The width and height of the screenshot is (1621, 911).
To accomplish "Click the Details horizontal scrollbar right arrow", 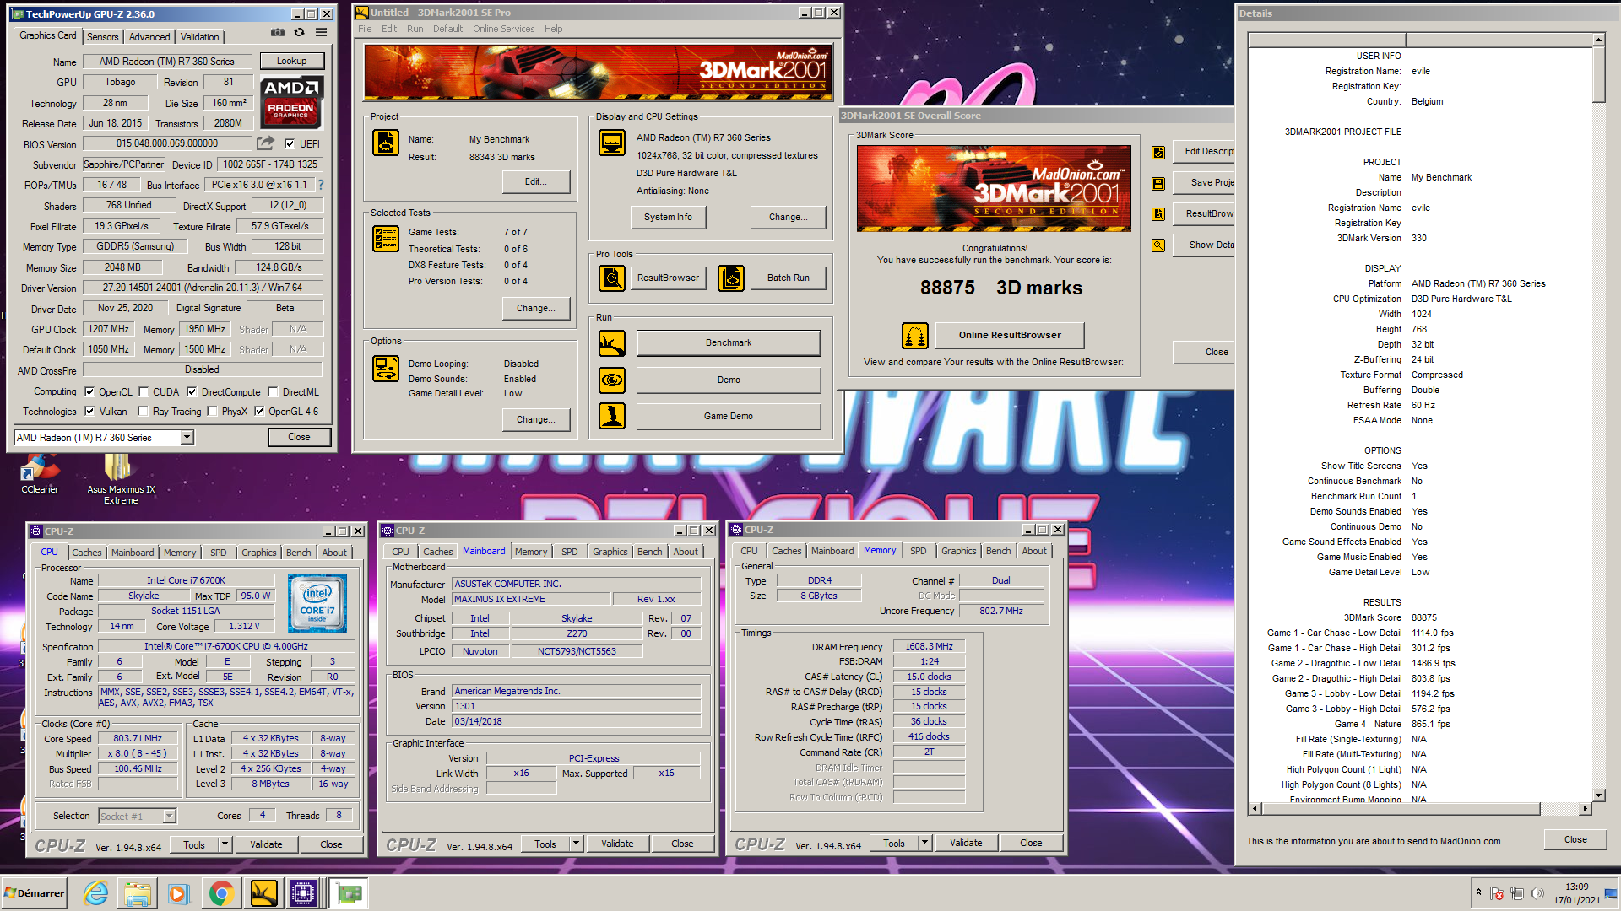I will (1585, 808).
